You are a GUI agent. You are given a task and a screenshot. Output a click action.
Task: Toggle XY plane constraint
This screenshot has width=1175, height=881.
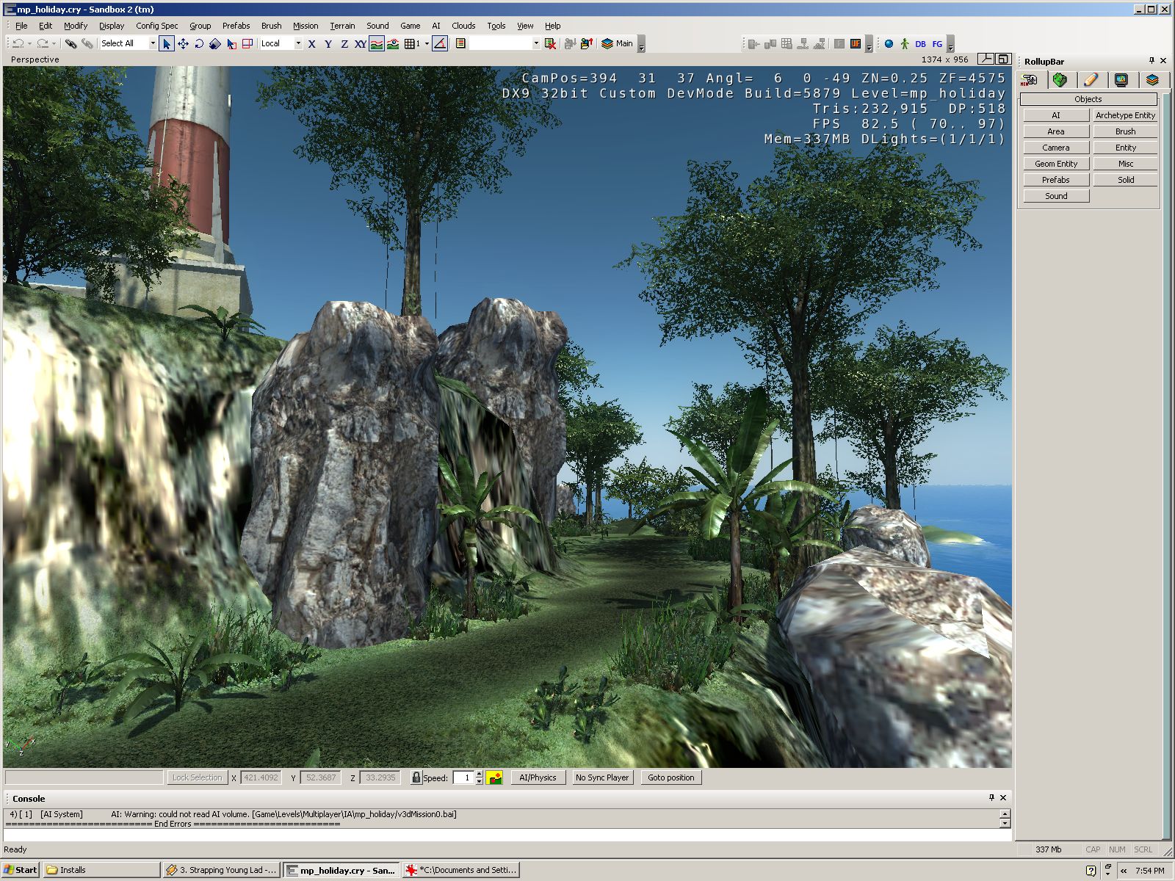click(x=361, y=44)
